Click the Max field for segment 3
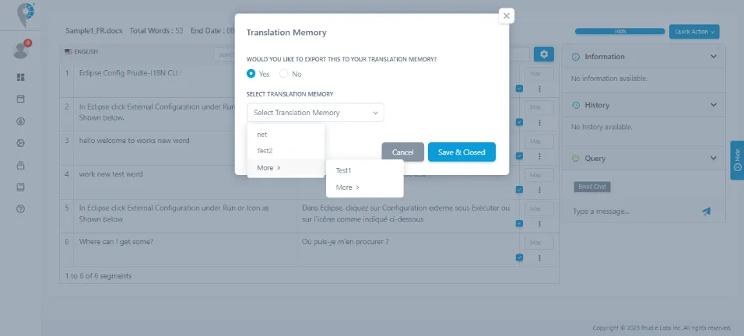 (x=539, y=142)
